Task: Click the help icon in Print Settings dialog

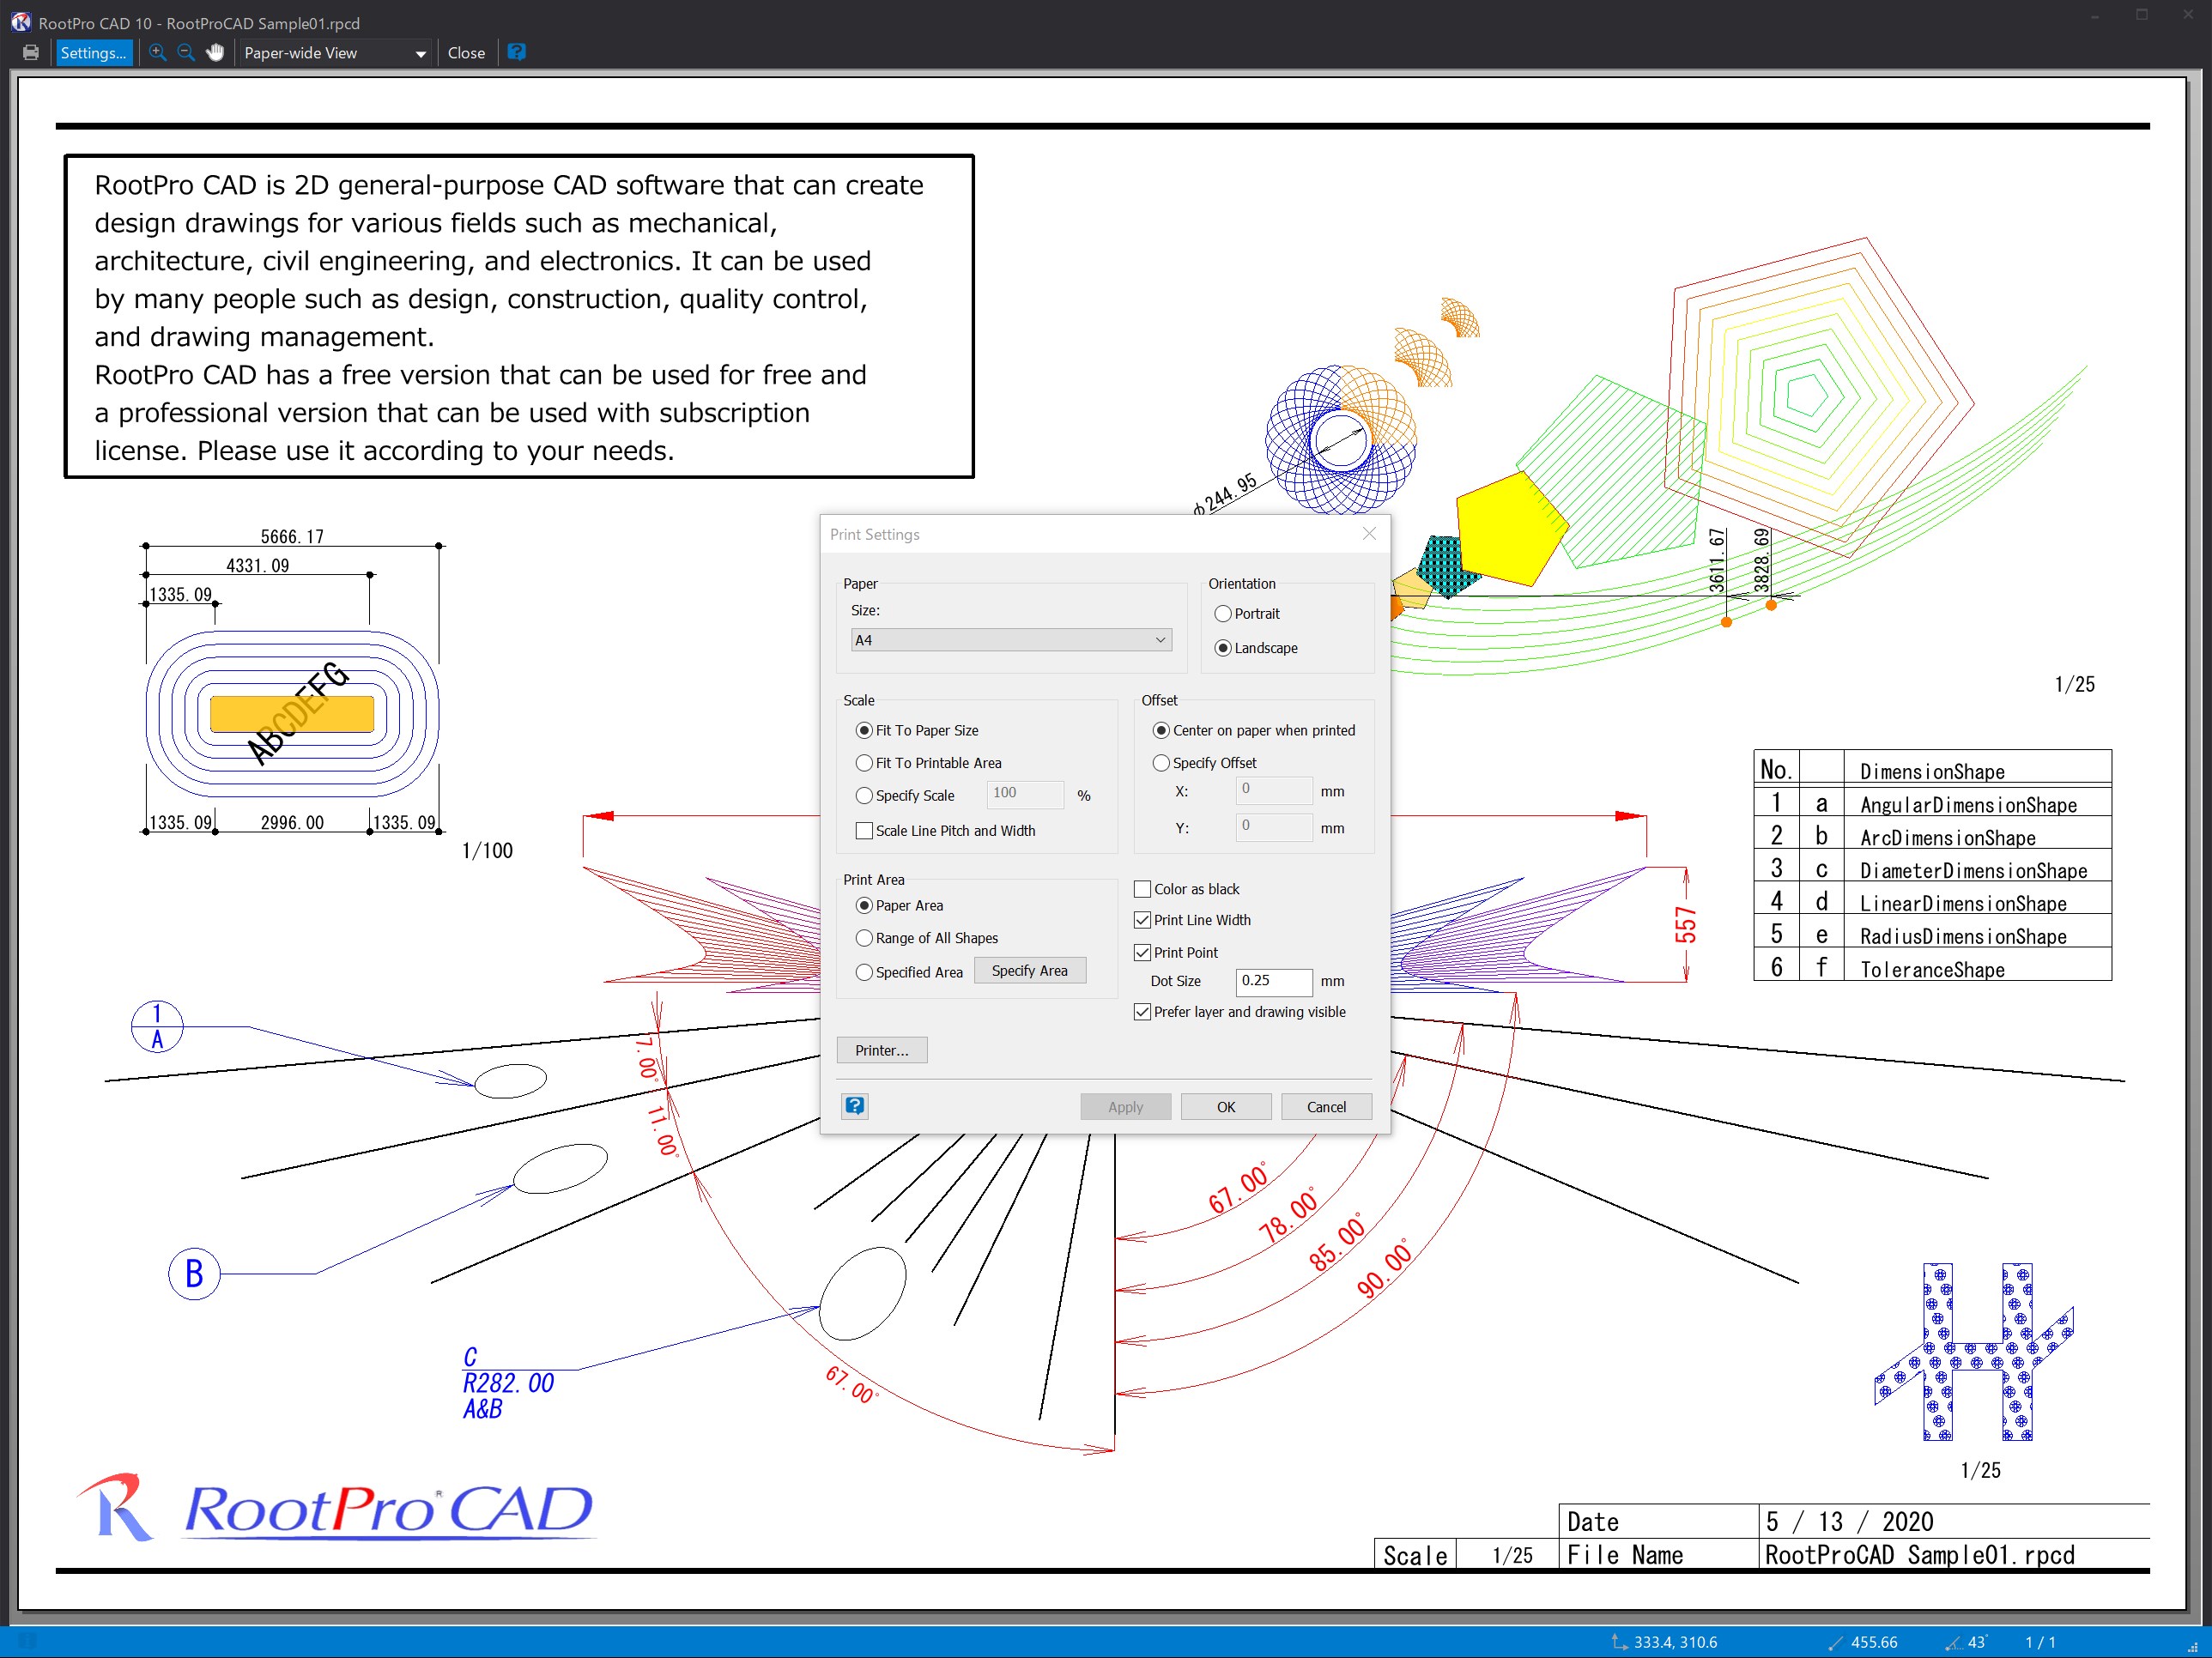Action: click(855, 1106)
